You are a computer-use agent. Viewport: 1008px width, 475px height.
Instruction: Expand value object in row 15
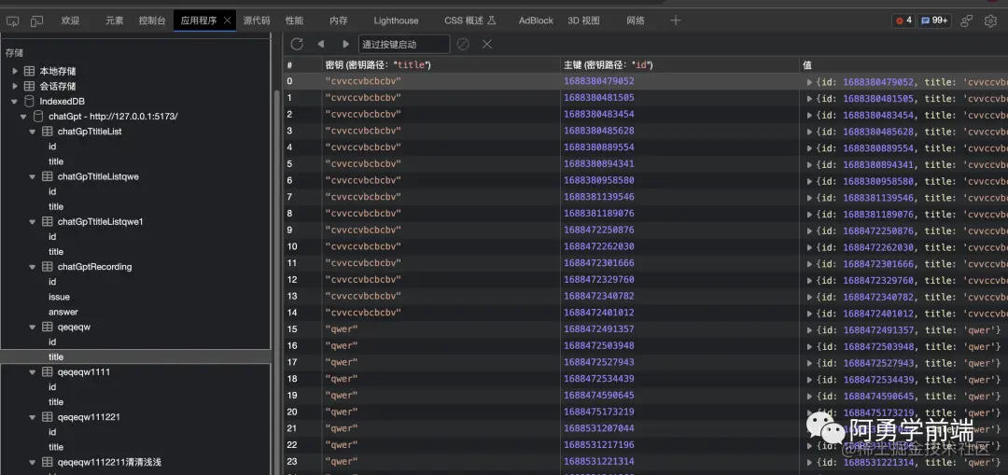810,330
